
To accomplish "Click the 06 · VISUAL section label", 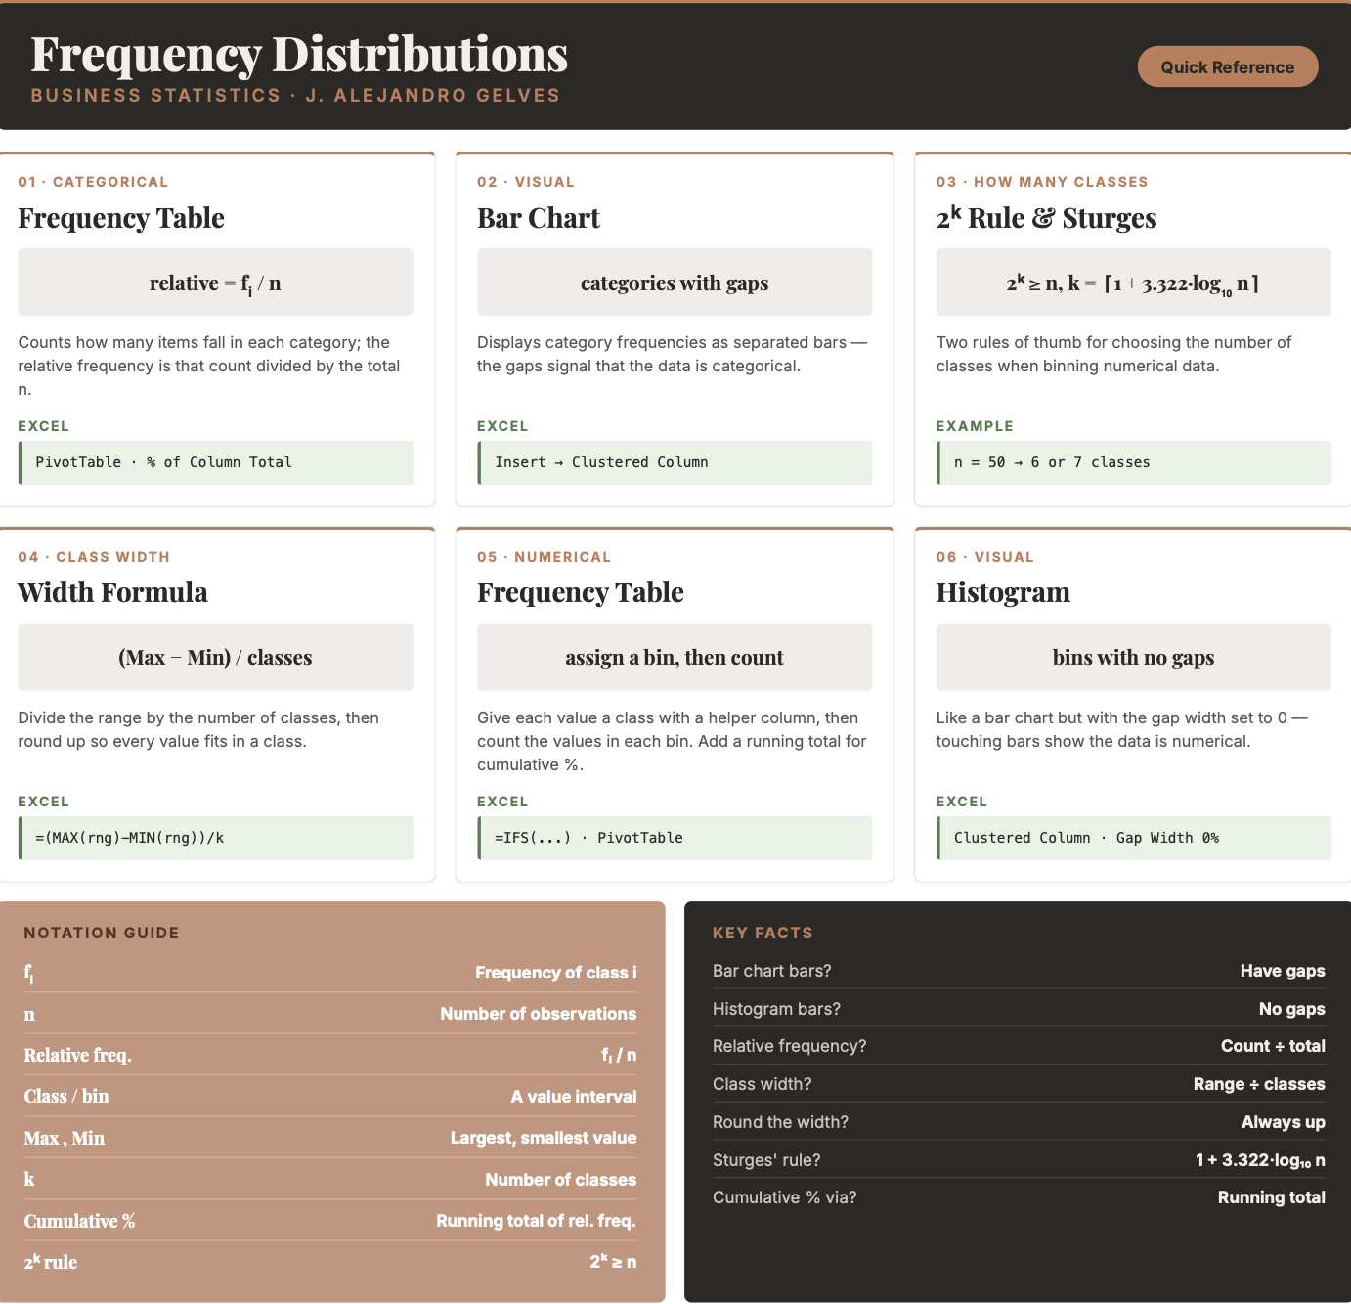I will click(x=984, y=557).
